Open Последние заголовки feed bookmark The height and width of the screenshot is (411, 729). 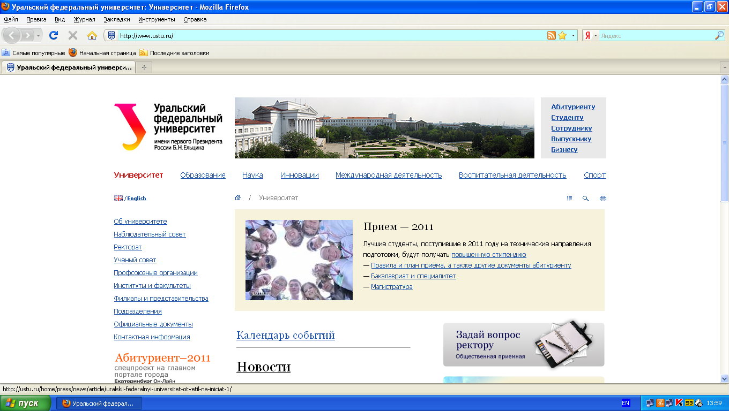pyautogui.click(x=174, y=53)
